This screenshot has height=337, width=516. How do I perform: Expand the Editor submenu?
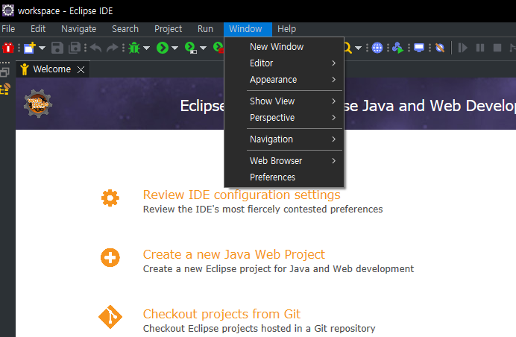tap(284, 63)
